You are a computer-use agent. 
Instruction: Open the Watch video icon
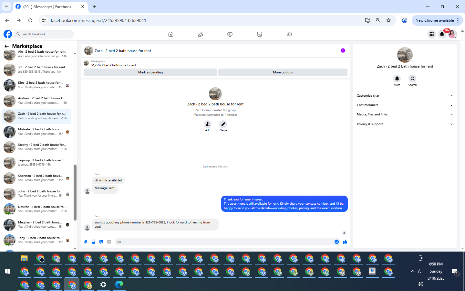click(x=230, y=34)
